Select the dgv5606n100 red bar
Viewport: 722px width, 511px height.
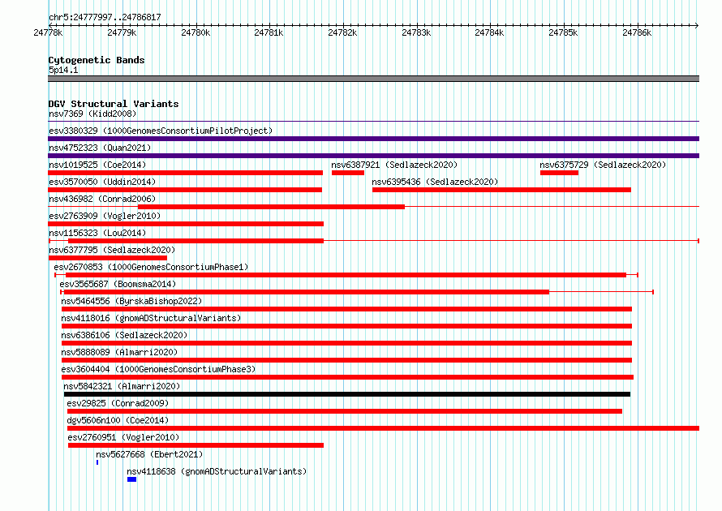pyautogui.click(x=383, y=428)
